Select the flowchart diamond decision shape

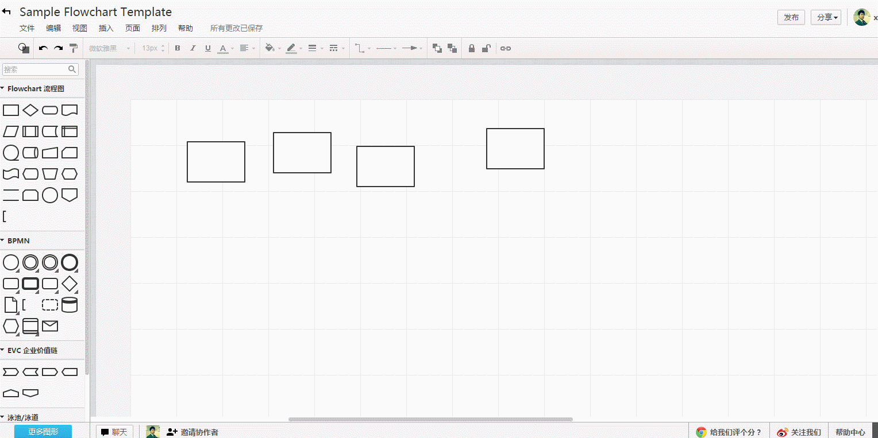point(30,110)
